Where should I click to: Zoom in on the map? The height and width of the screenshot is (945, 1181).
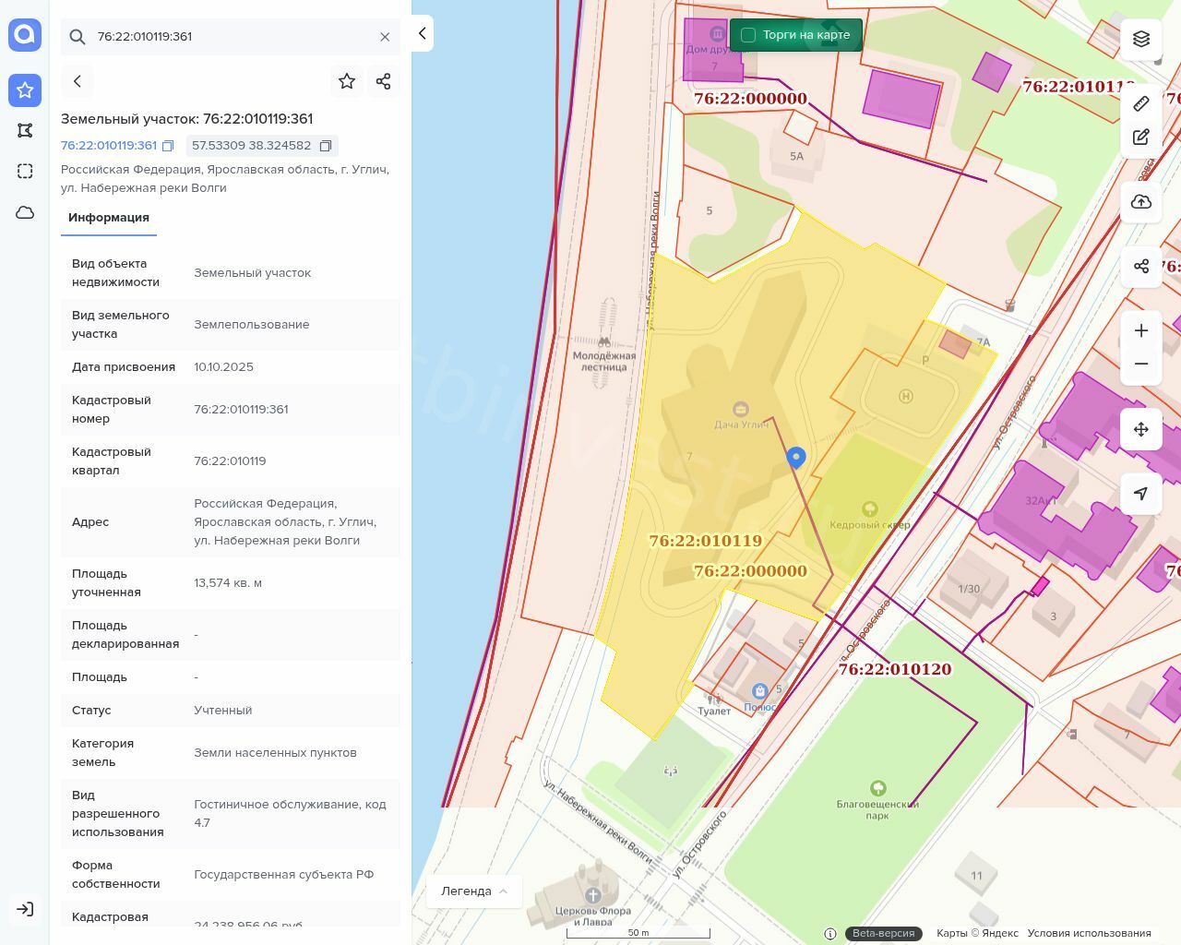point(1141,330)
